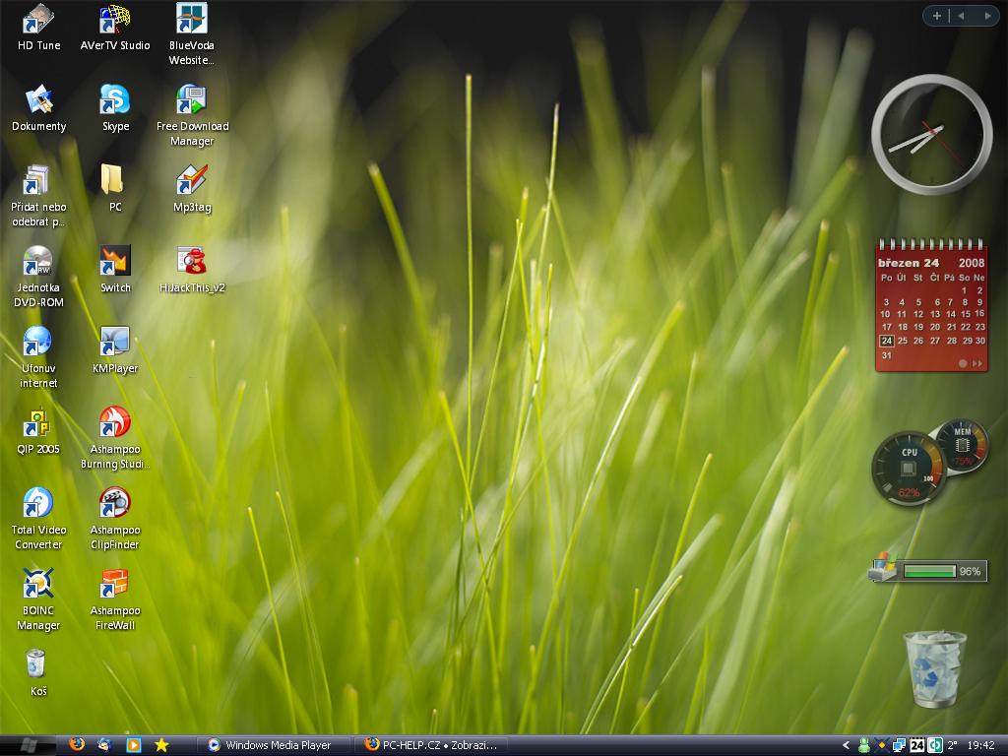Select the Mp3tag desktop icon
The height and width of the screenshot is (756, 1008).
pyautogui.click(x=192, y=181)
